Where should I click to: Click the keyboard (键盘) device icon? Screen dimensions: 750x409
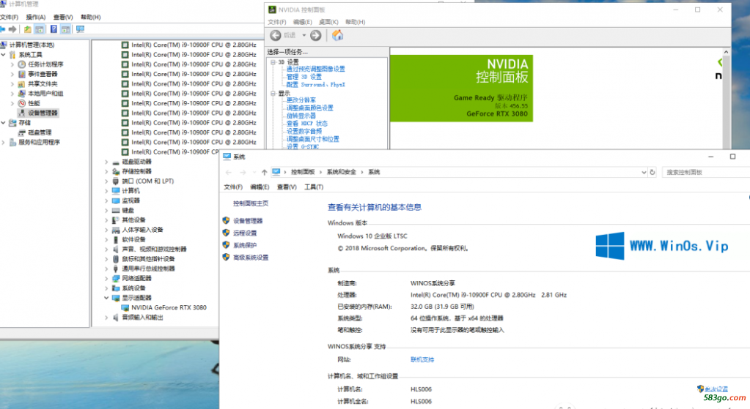[116, 211]
